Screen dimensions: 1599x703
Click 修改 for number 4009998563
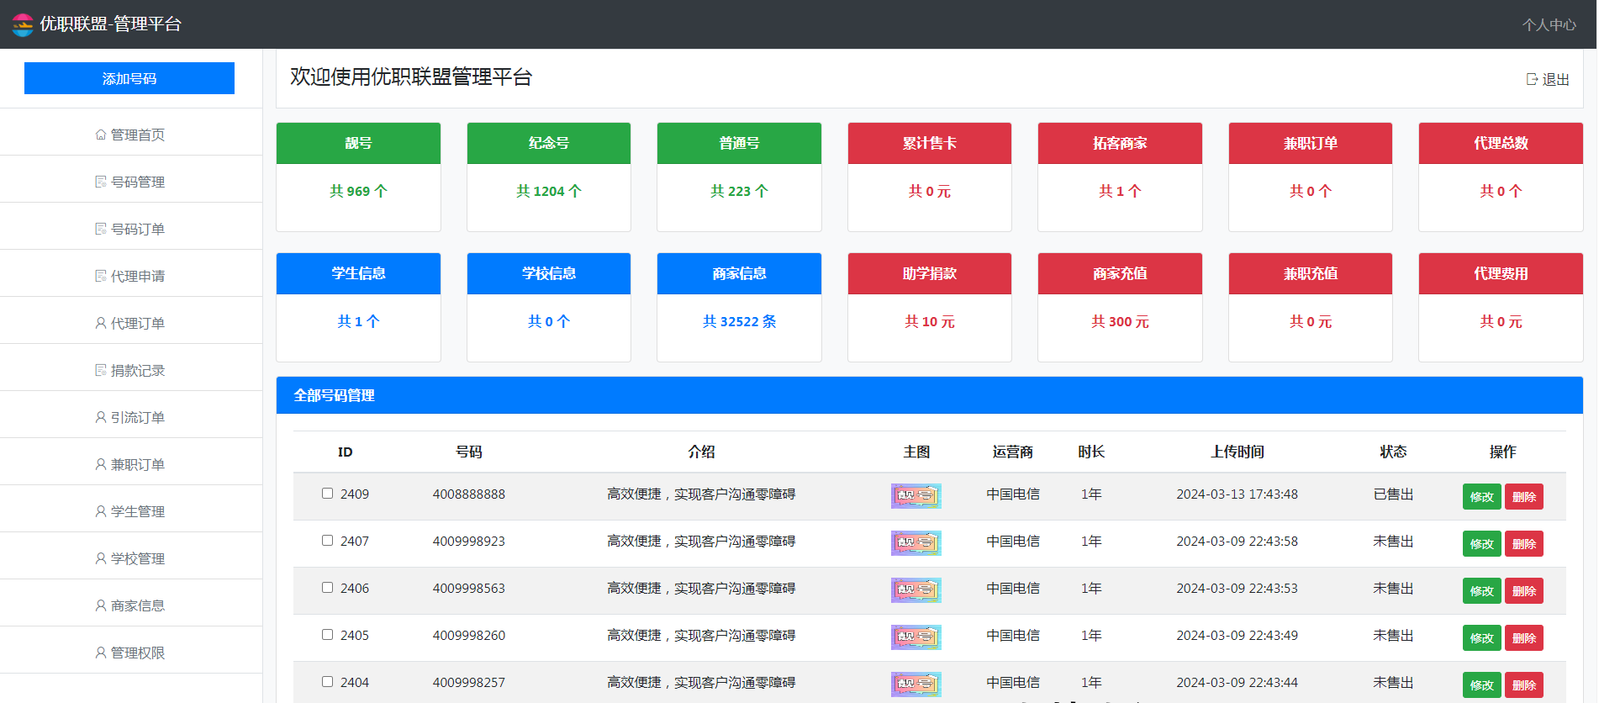coord(1481,591)
